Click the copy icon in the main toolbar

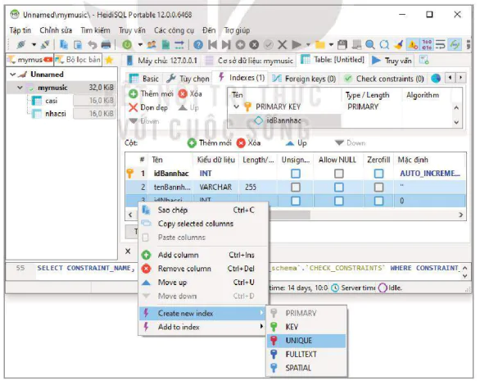click(64, 45)
